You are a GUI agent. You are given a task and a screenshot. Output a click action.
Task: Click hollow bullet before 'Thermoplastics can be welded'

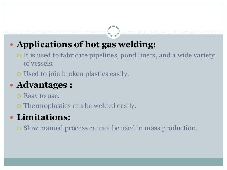(x=19, y=106)
